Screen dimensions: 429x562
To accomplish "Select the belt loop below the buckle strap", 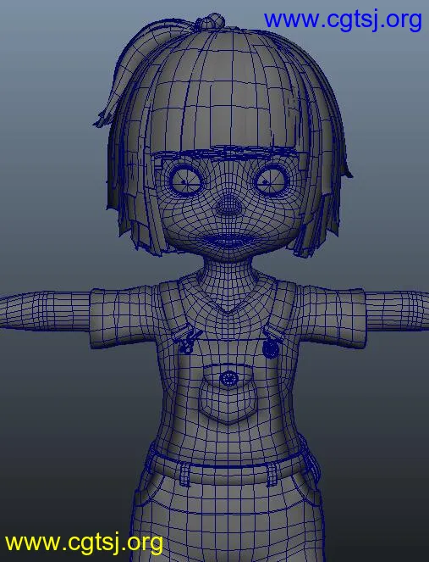I will pos(184,474).
